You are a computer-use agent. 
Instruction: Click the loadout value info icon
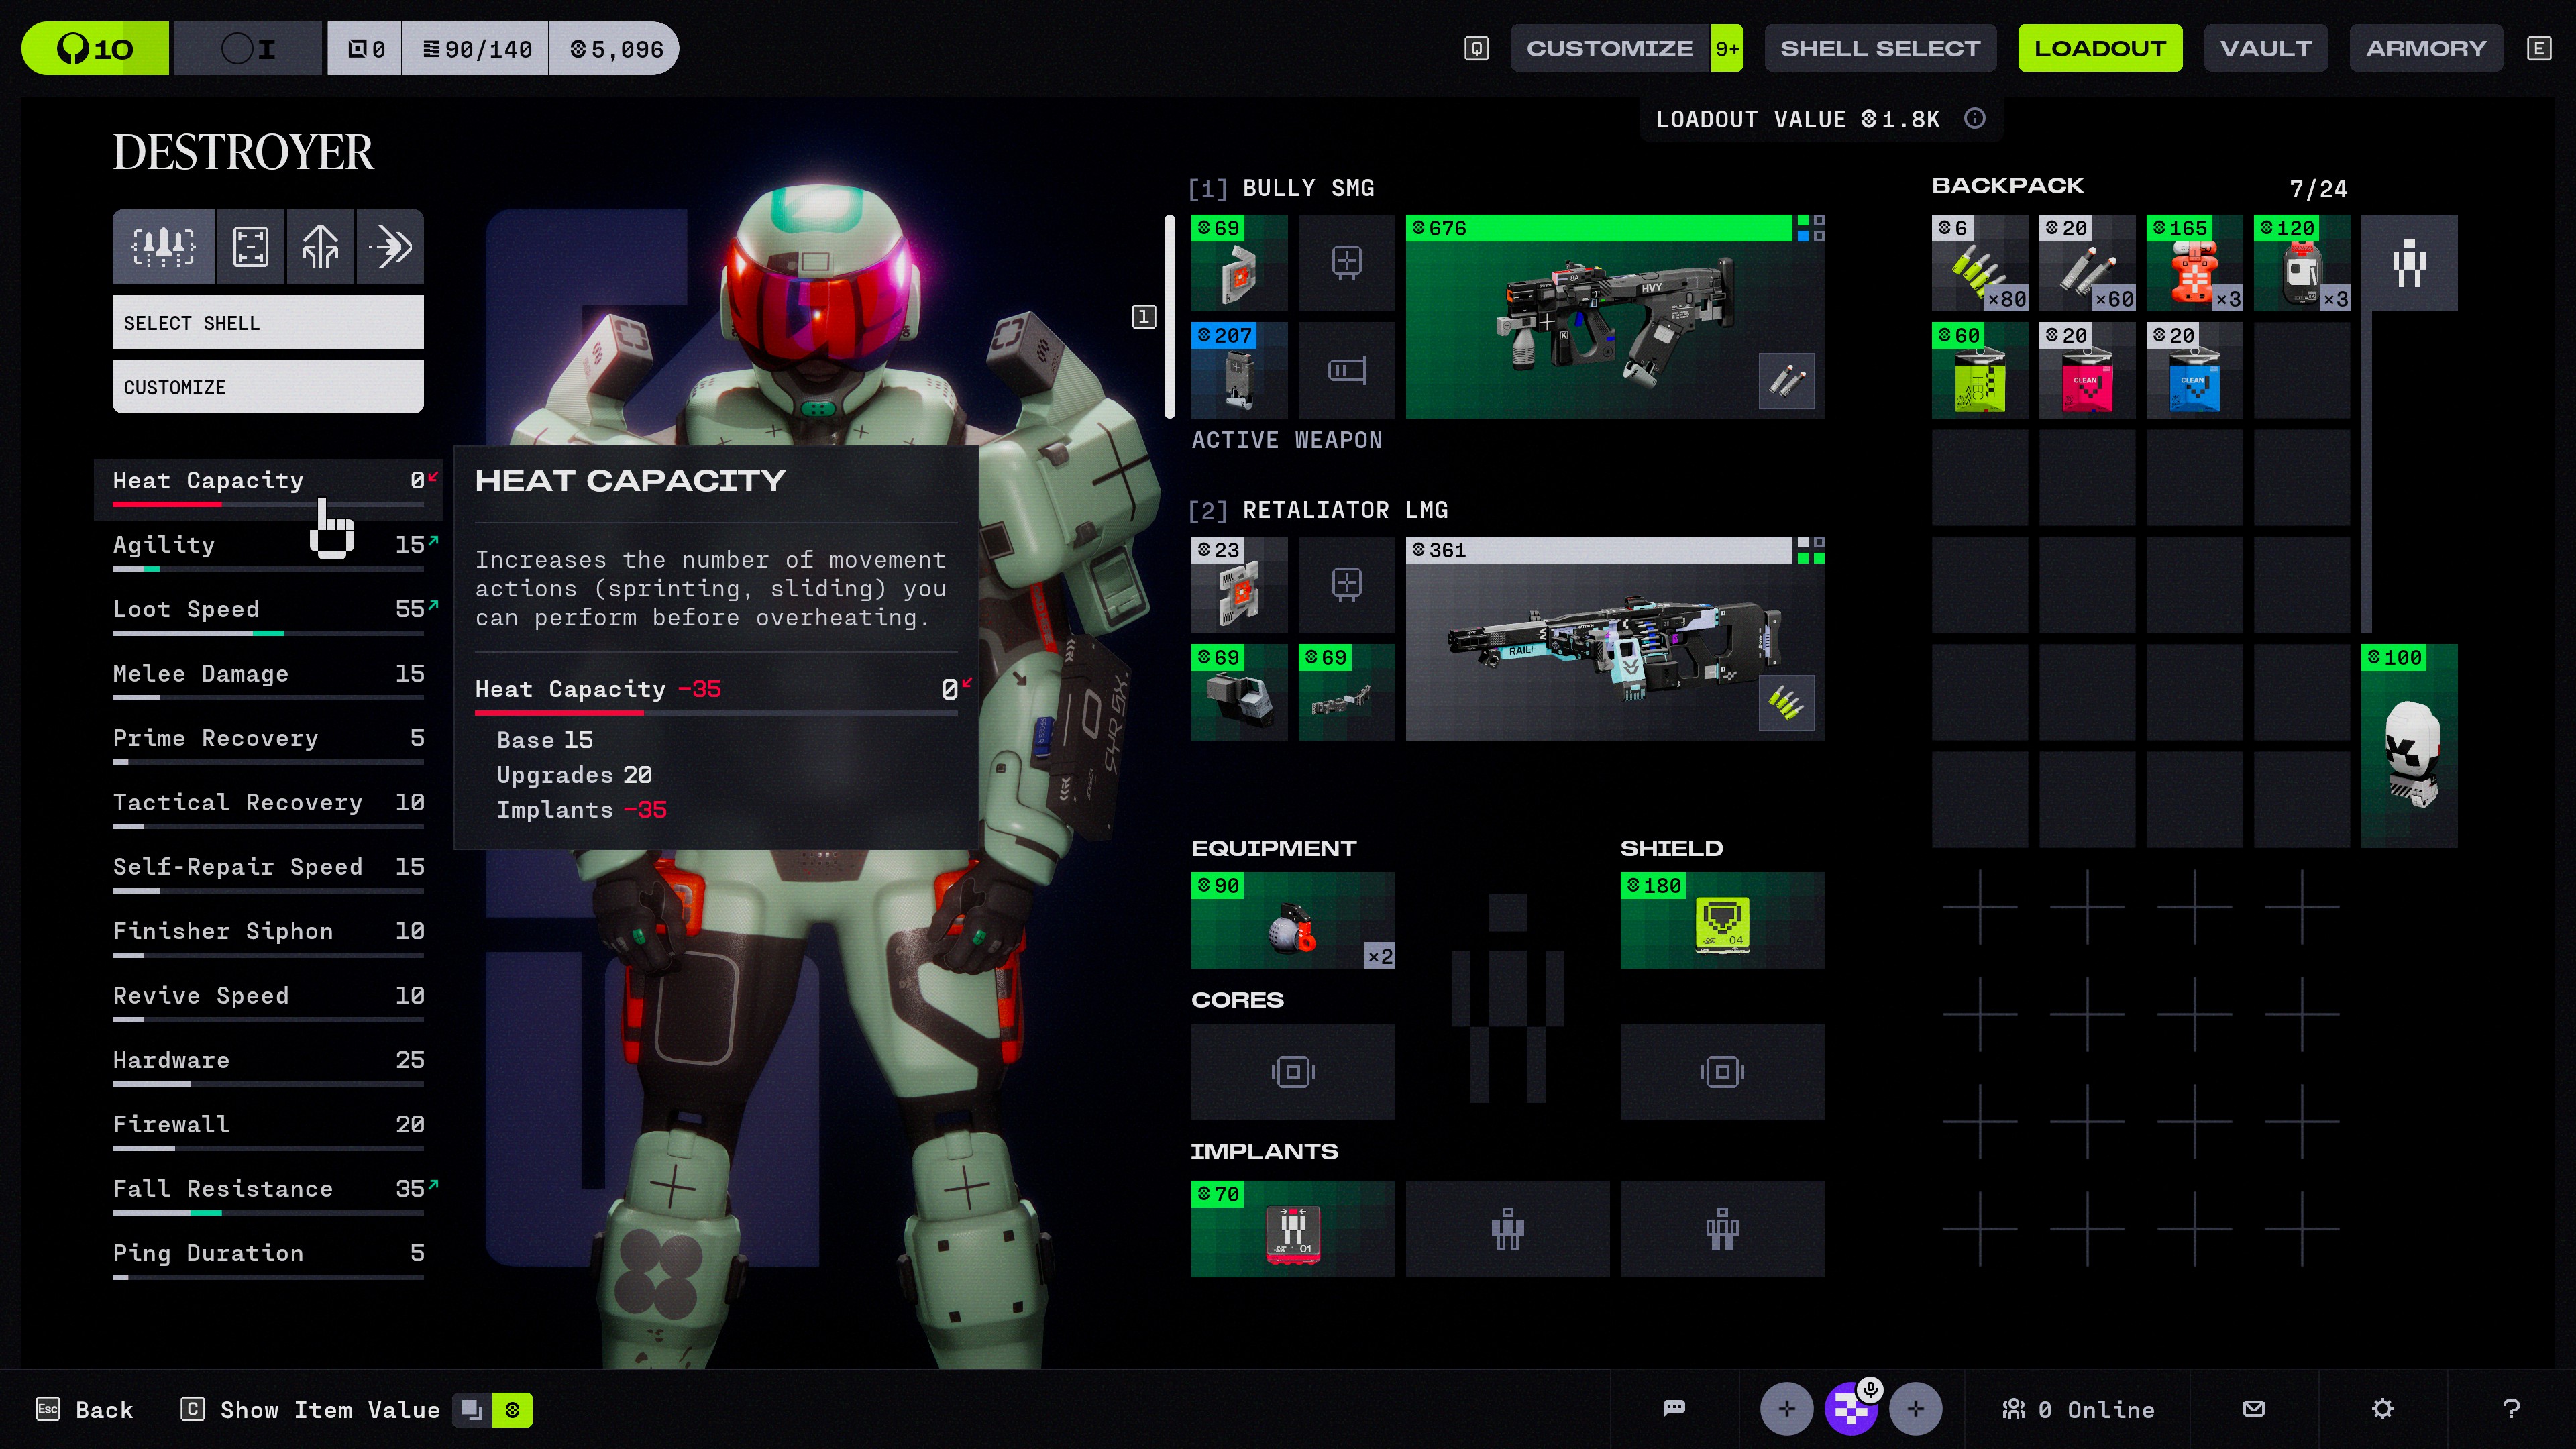point(1974,119)
